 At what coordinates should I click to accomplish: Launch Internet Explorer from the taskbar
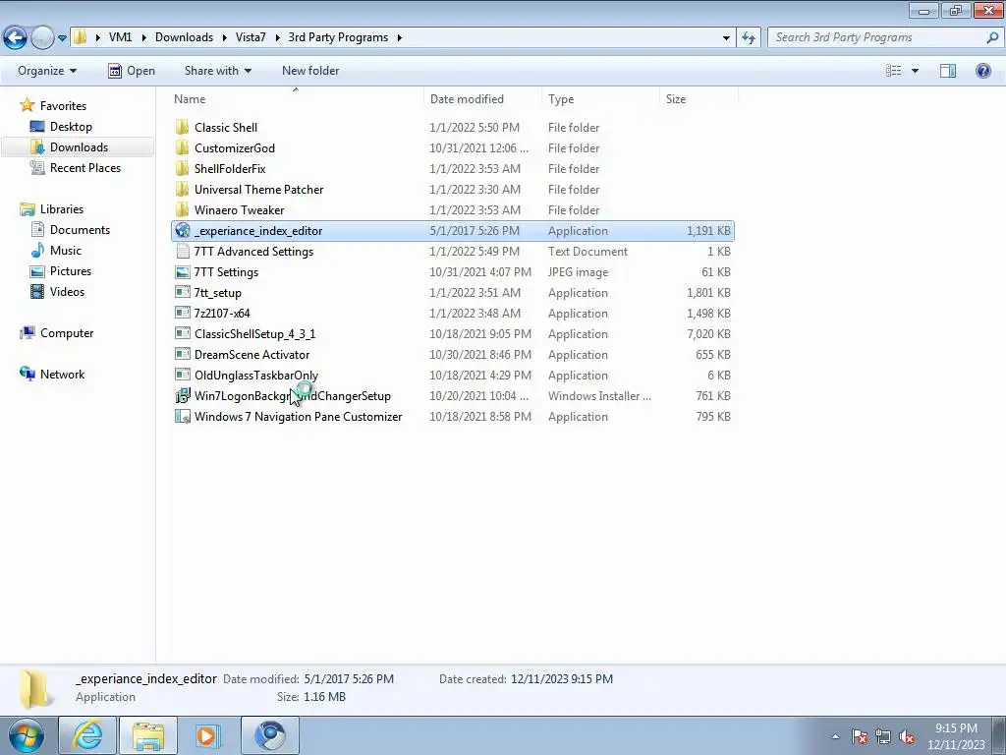(x=86, y=735)
